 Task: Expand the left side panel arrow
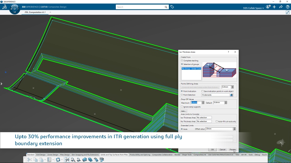[x=2, y=84]
